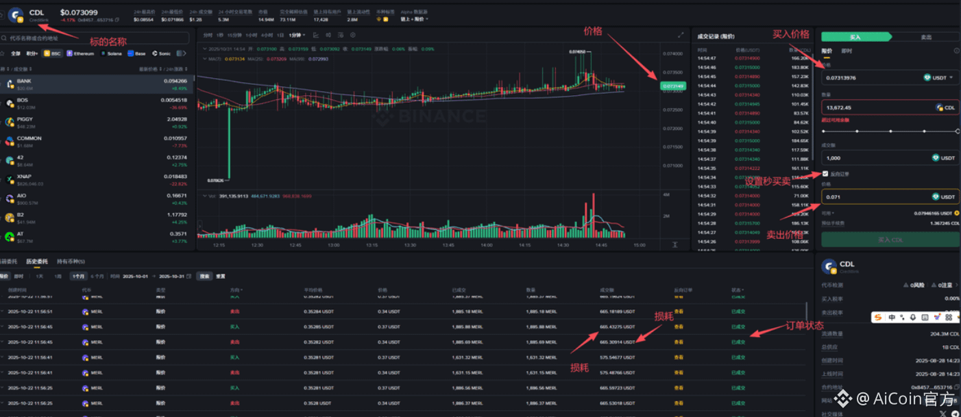Click the search box for token name or address
Screen dimensions: 961x417
tap(95, 38)
